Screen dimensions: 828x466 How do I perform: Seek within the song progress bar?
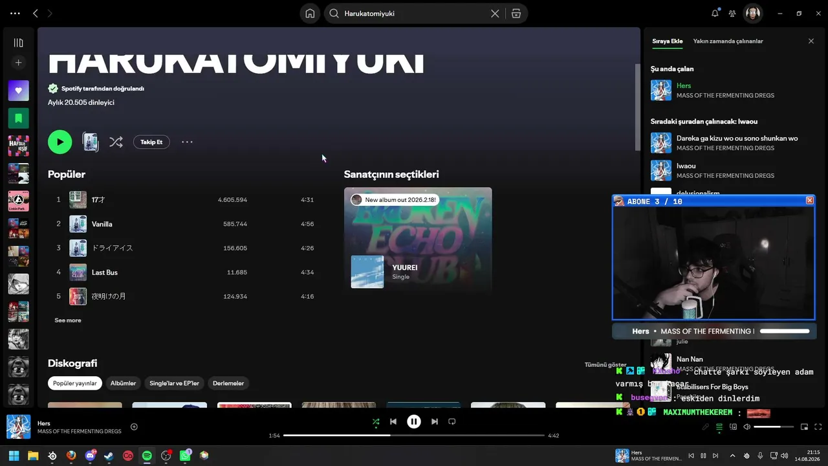click(414, 436)
